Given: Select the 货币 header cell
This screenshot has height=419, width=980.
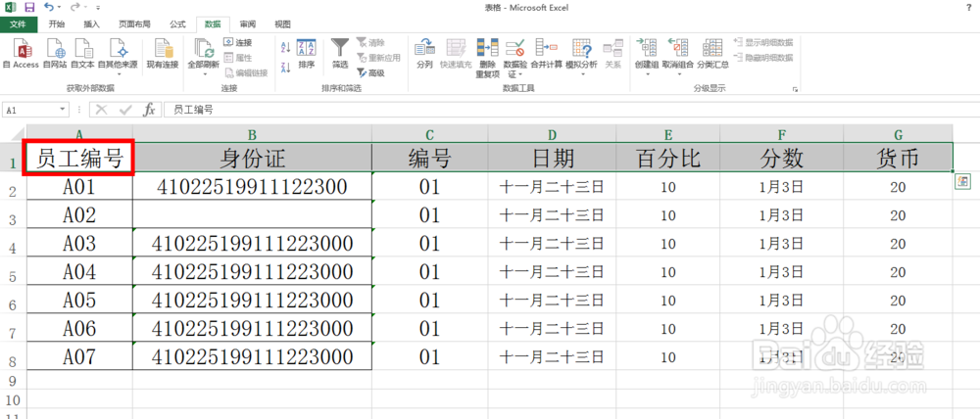Looking at the screenshot, I should point(898,158).
